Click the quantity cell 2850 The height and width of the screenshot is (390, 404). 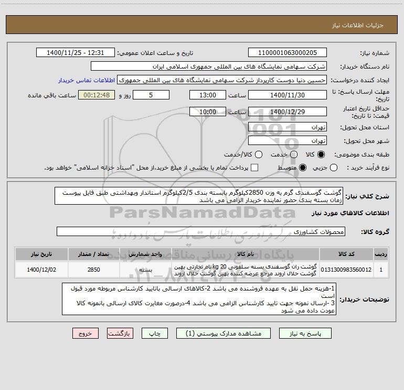(x=94, y=270)
